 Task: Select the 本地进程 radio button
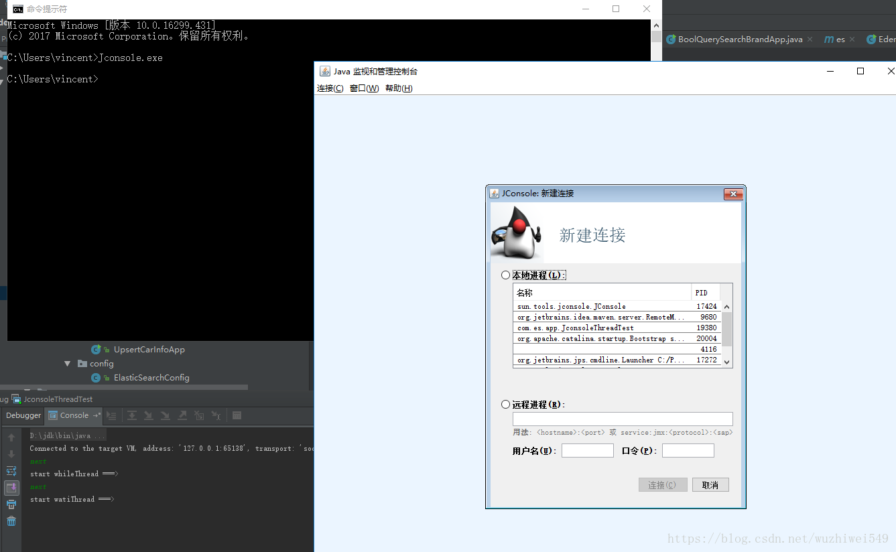[x=505, y=275]
